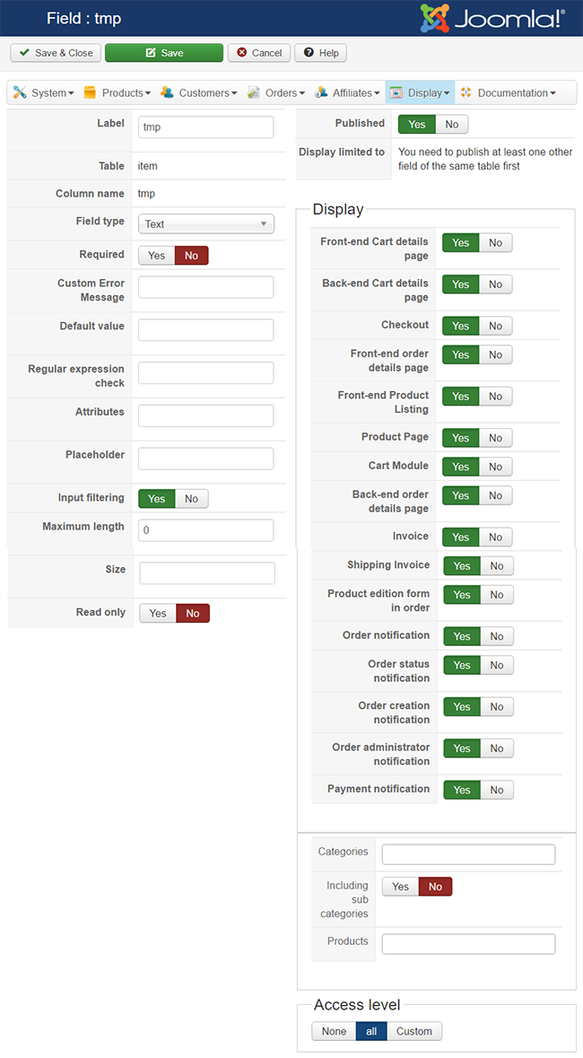Set Required to Yes

coord(156,256)
